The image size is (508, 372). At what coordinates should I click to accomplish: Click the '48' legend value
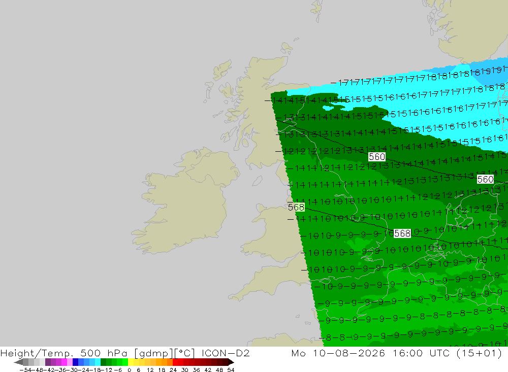[x=219, y=370]
